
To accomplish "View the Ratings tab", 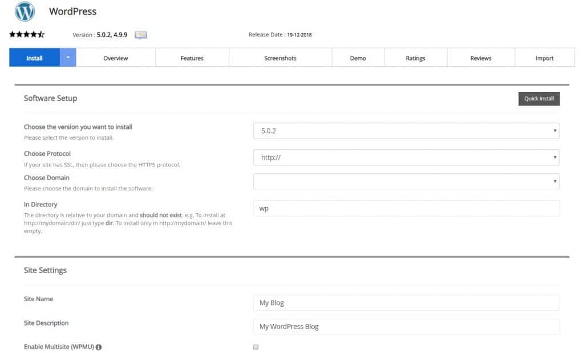I will (x=415, y=58).
